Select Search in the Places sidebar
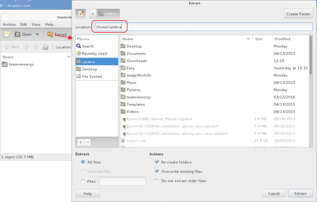Screen dimensions: 317x202 (x=87, y=46)
